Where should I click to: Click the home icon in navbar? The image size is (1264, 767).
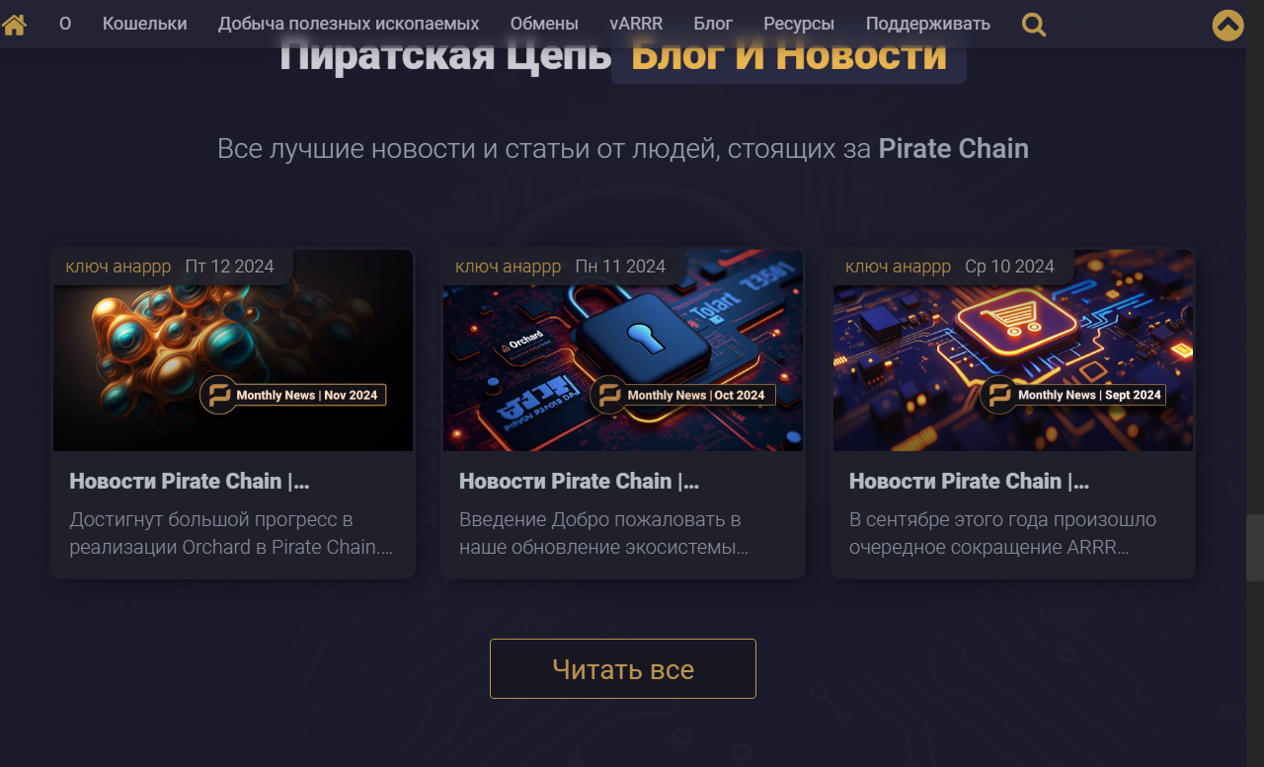coord(15,24)
